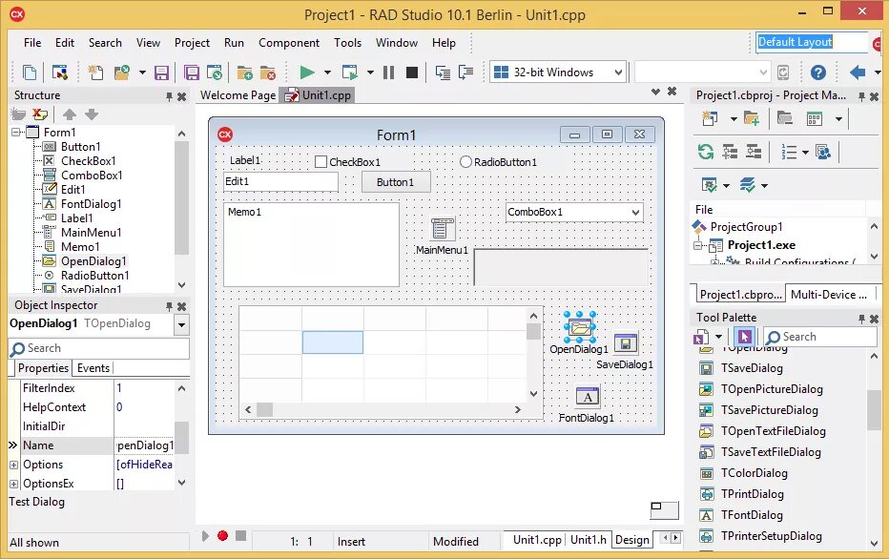Collapse the Form1 node in Structure
Viewport: 889px width, 559px height.
[x=16, y=132]
